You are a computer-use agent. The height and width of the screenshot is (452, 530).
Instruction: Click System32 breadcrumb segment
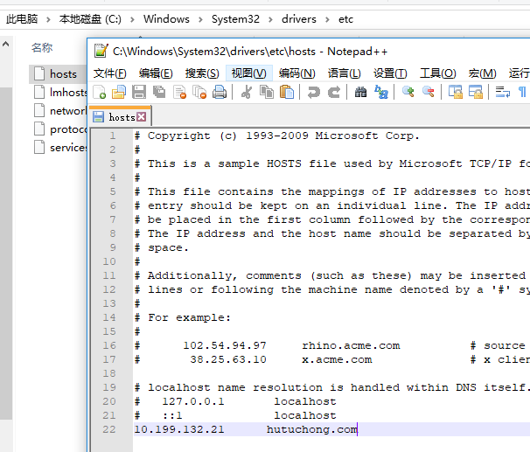235,19
